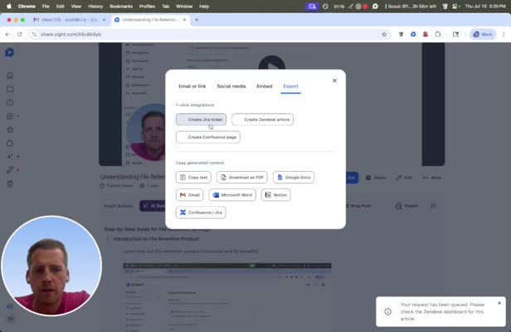The image size is (511, 332).
Task: Export content to Google Docs
Action: pos(294,177)
